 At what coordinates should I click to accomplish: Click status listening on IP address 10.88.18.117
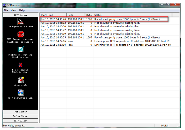[132, 41]
